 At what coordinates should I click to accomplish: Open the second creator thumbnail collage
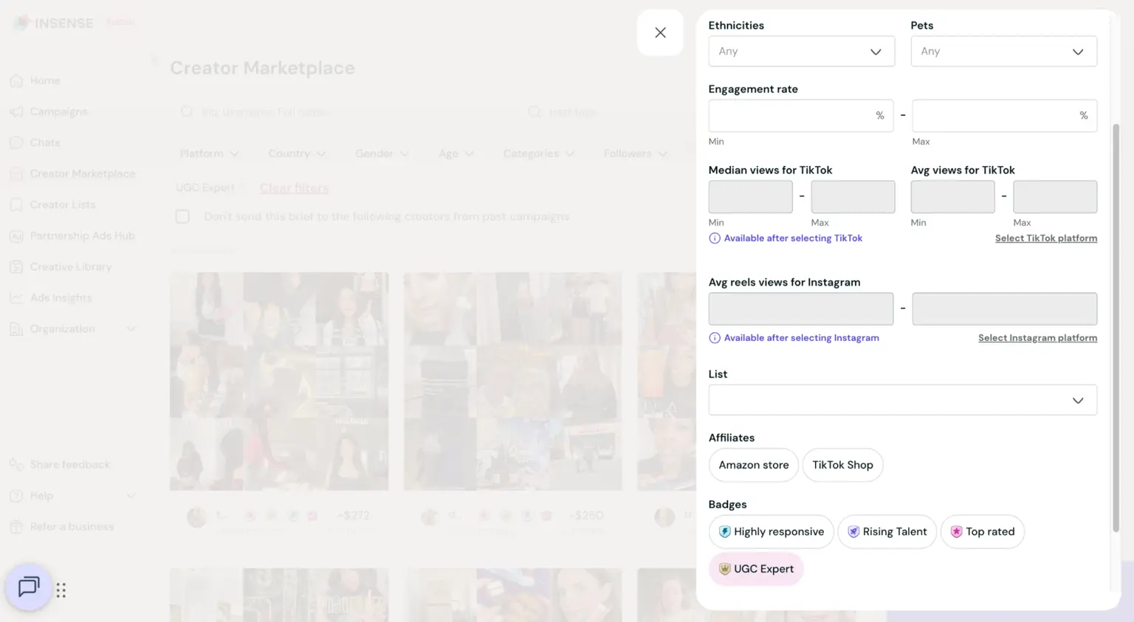coord(513,381)
